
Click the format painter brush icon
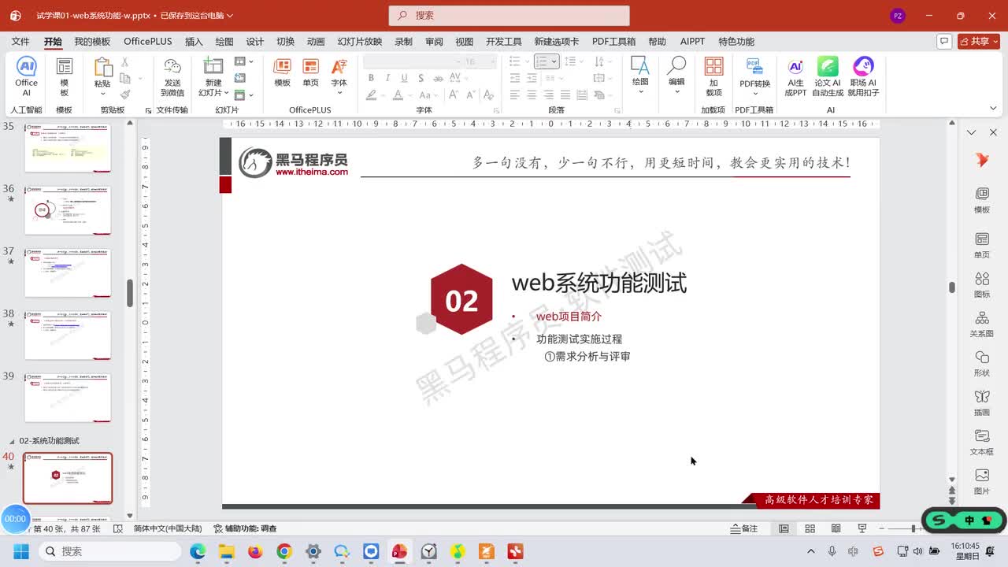[x=124, y=94]
